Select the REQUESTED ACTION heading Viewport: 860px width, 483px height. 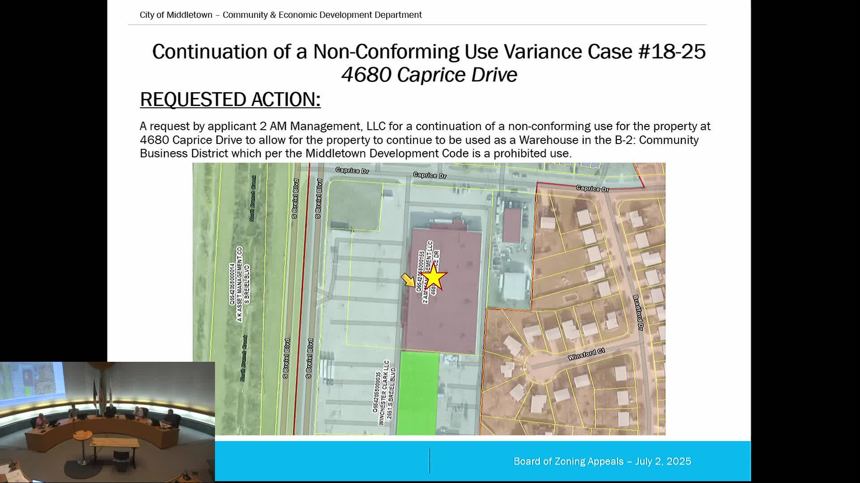coord(230,99)
